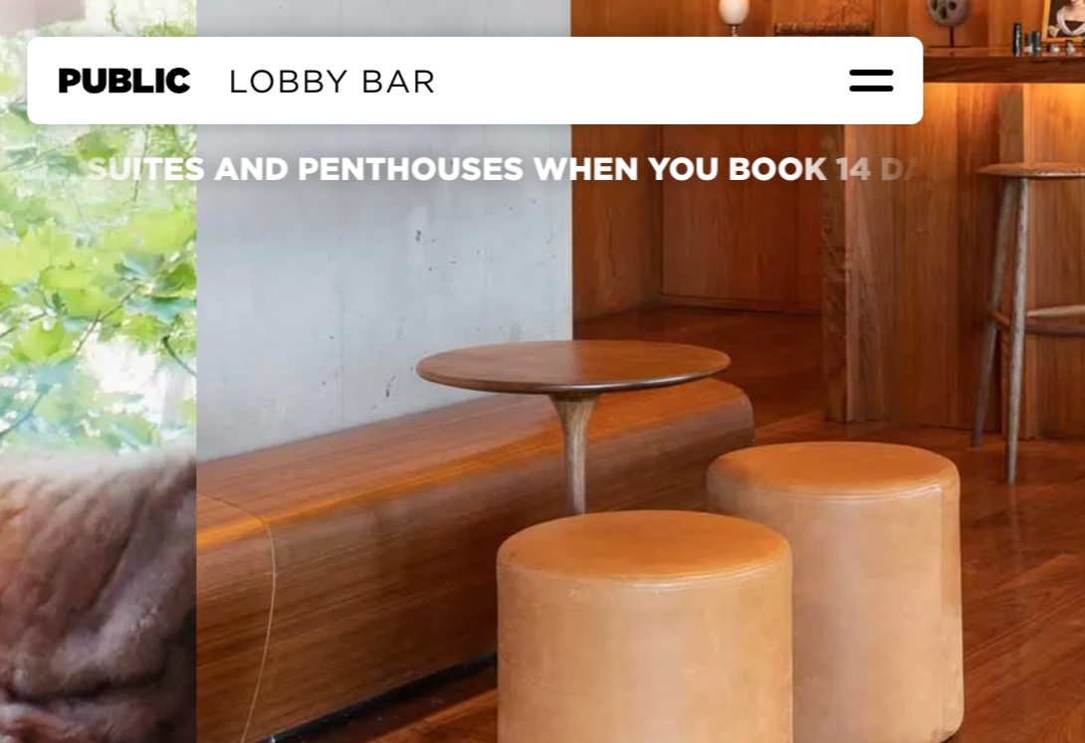Image resolution: width=1085 pixels, height=743 pixels.
Task: Select the LOBBY BAR header title
Action: coord(332,82)
